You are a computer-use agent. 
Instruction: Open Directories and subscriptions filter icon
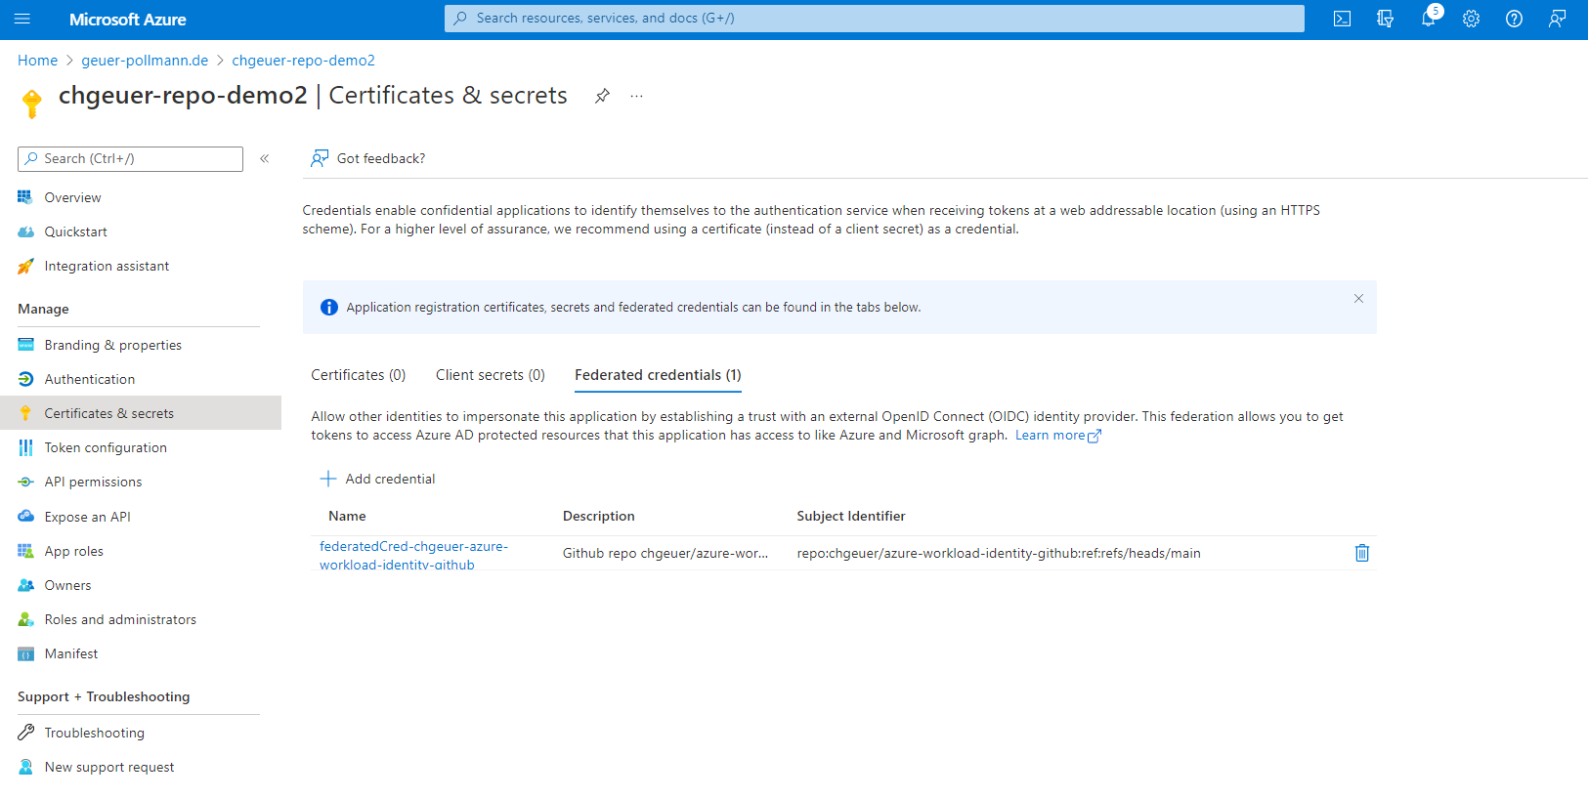pos(1385,19)
